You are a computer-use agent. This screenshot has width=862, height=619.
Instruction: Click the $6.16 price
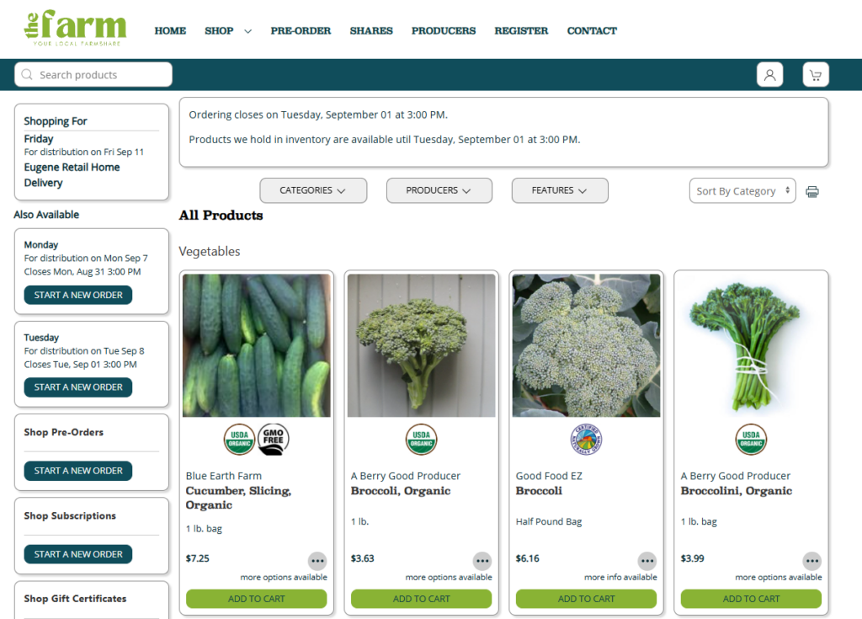pyautogui.click(x=527, y=558)
